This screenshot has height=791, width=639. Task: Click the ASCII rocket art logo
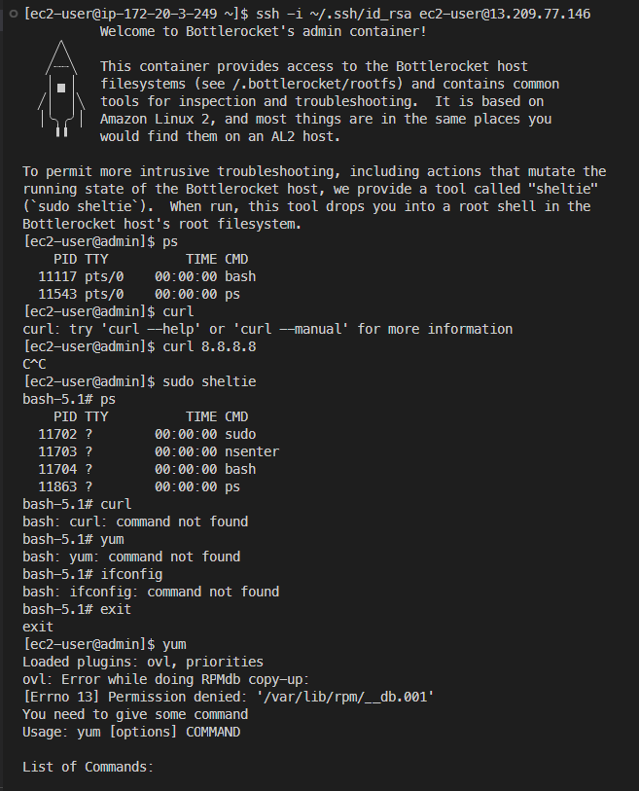point(61,89)
